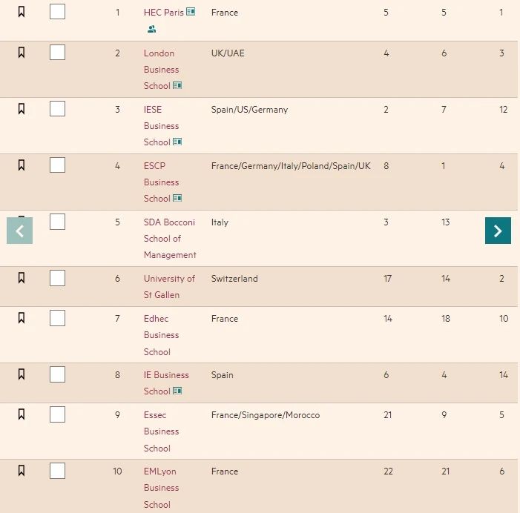Click bookmark icon for IESE Business School

tap(22, 108)
